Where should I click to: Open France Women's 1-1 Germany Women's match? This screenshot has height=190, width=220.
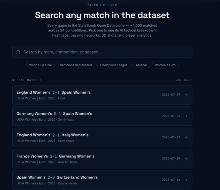[x=102, y=158]
